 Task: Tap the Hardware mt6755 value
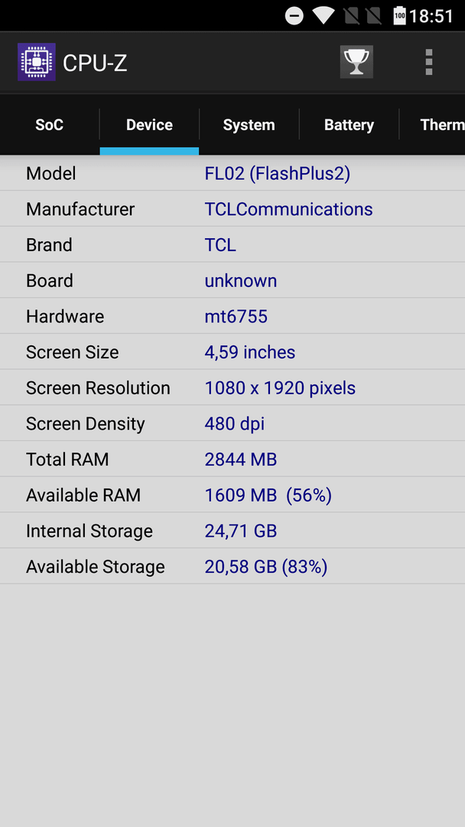236,316
